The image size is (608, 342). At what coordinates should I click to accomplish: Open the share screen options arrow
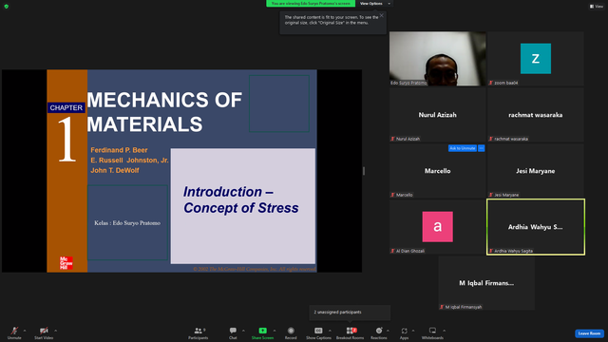tap(275, 331)
